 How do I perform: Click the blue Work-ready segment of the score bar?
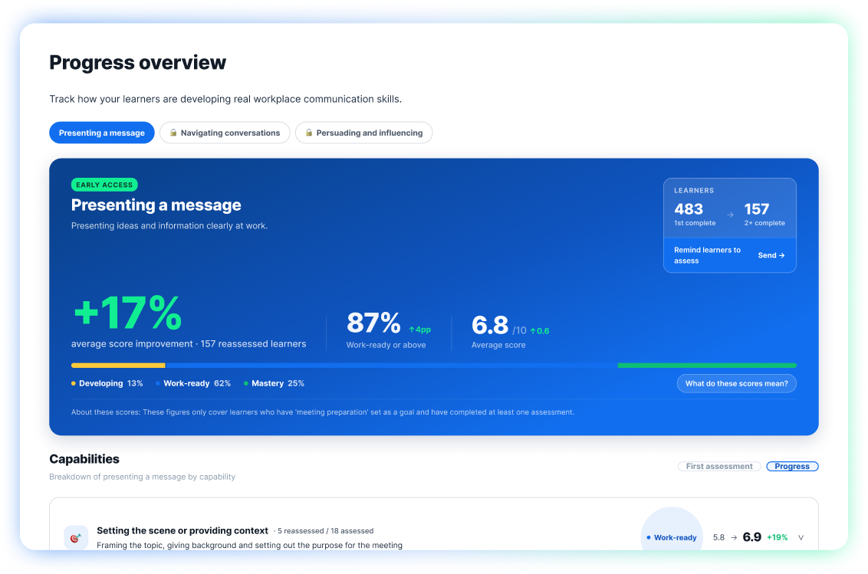(391, 366)
